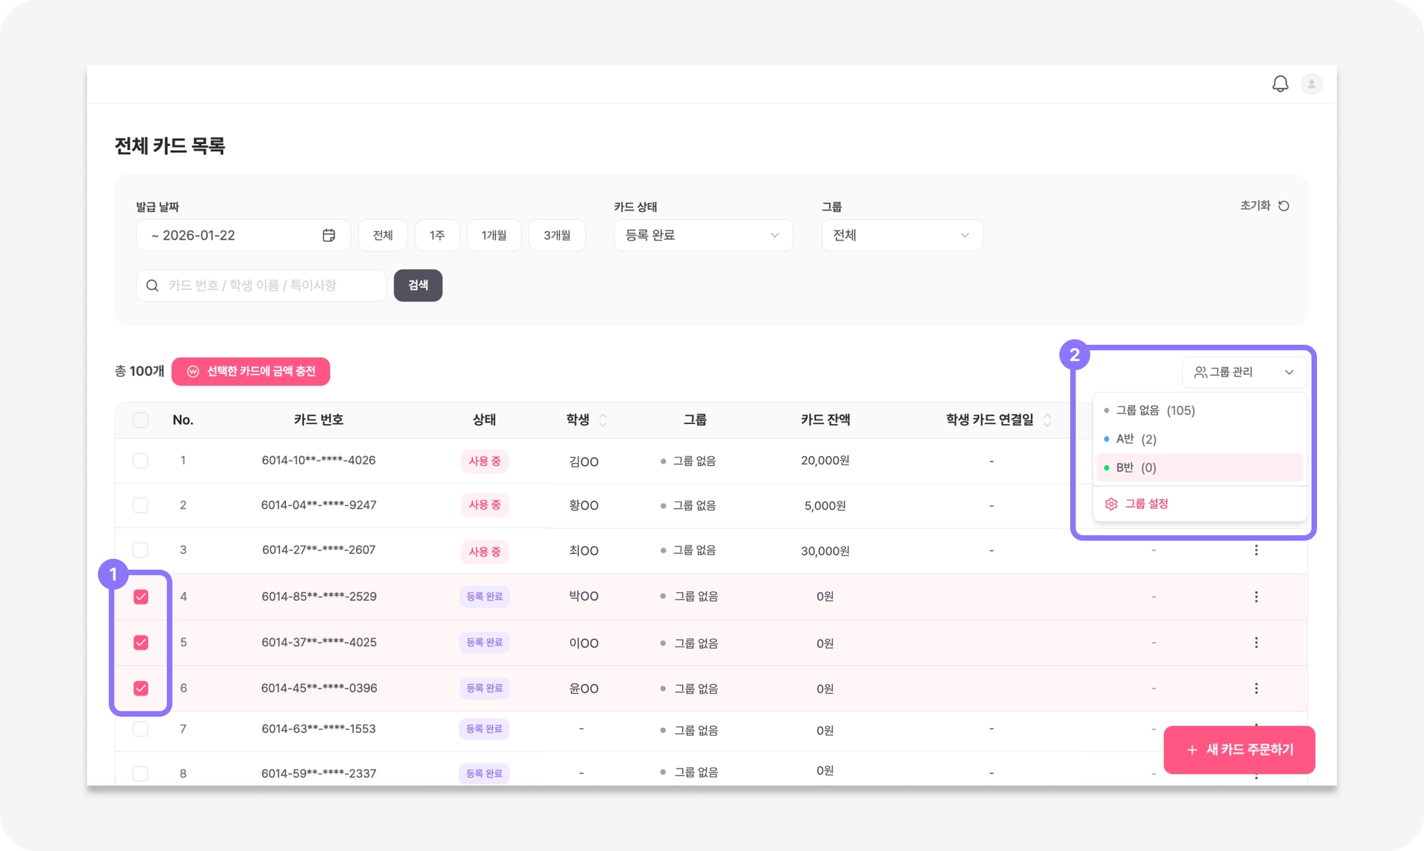Screen dimensions: 1424x851
Task: Open three-dot menu for card row 4
Action: [1256, 597]
